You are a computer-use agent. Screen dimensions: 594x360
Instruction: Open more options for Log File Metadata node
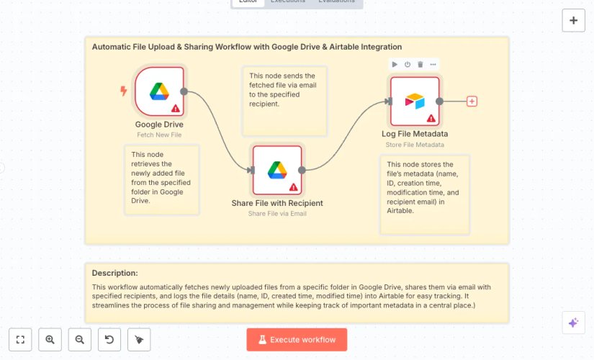point(433,64)
